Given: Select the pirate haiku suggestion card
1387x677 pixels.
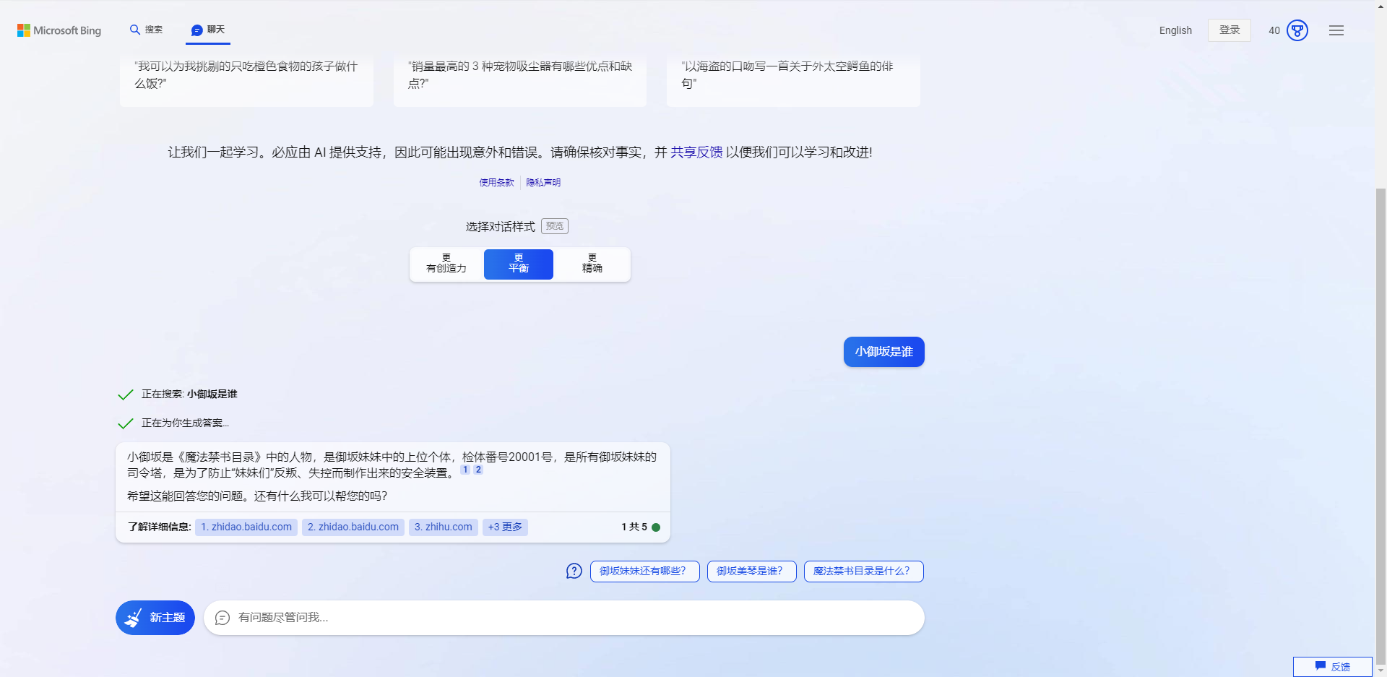Looking at the screenshot, I should (x=793, y=80).
